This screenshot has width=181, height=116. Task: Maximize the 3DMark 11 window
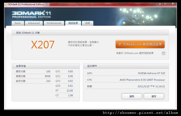(165, 4)
